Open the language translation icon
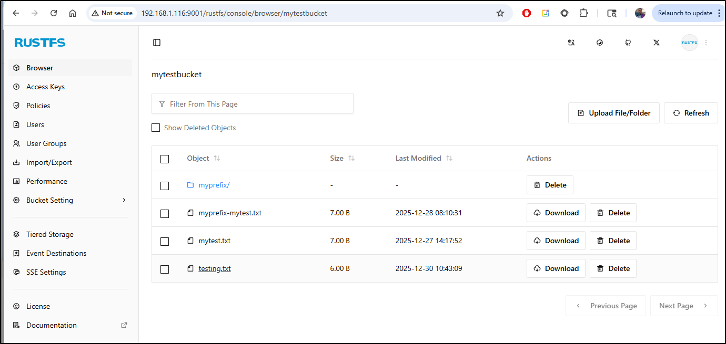The image size is (726, 344). [571, 43]
